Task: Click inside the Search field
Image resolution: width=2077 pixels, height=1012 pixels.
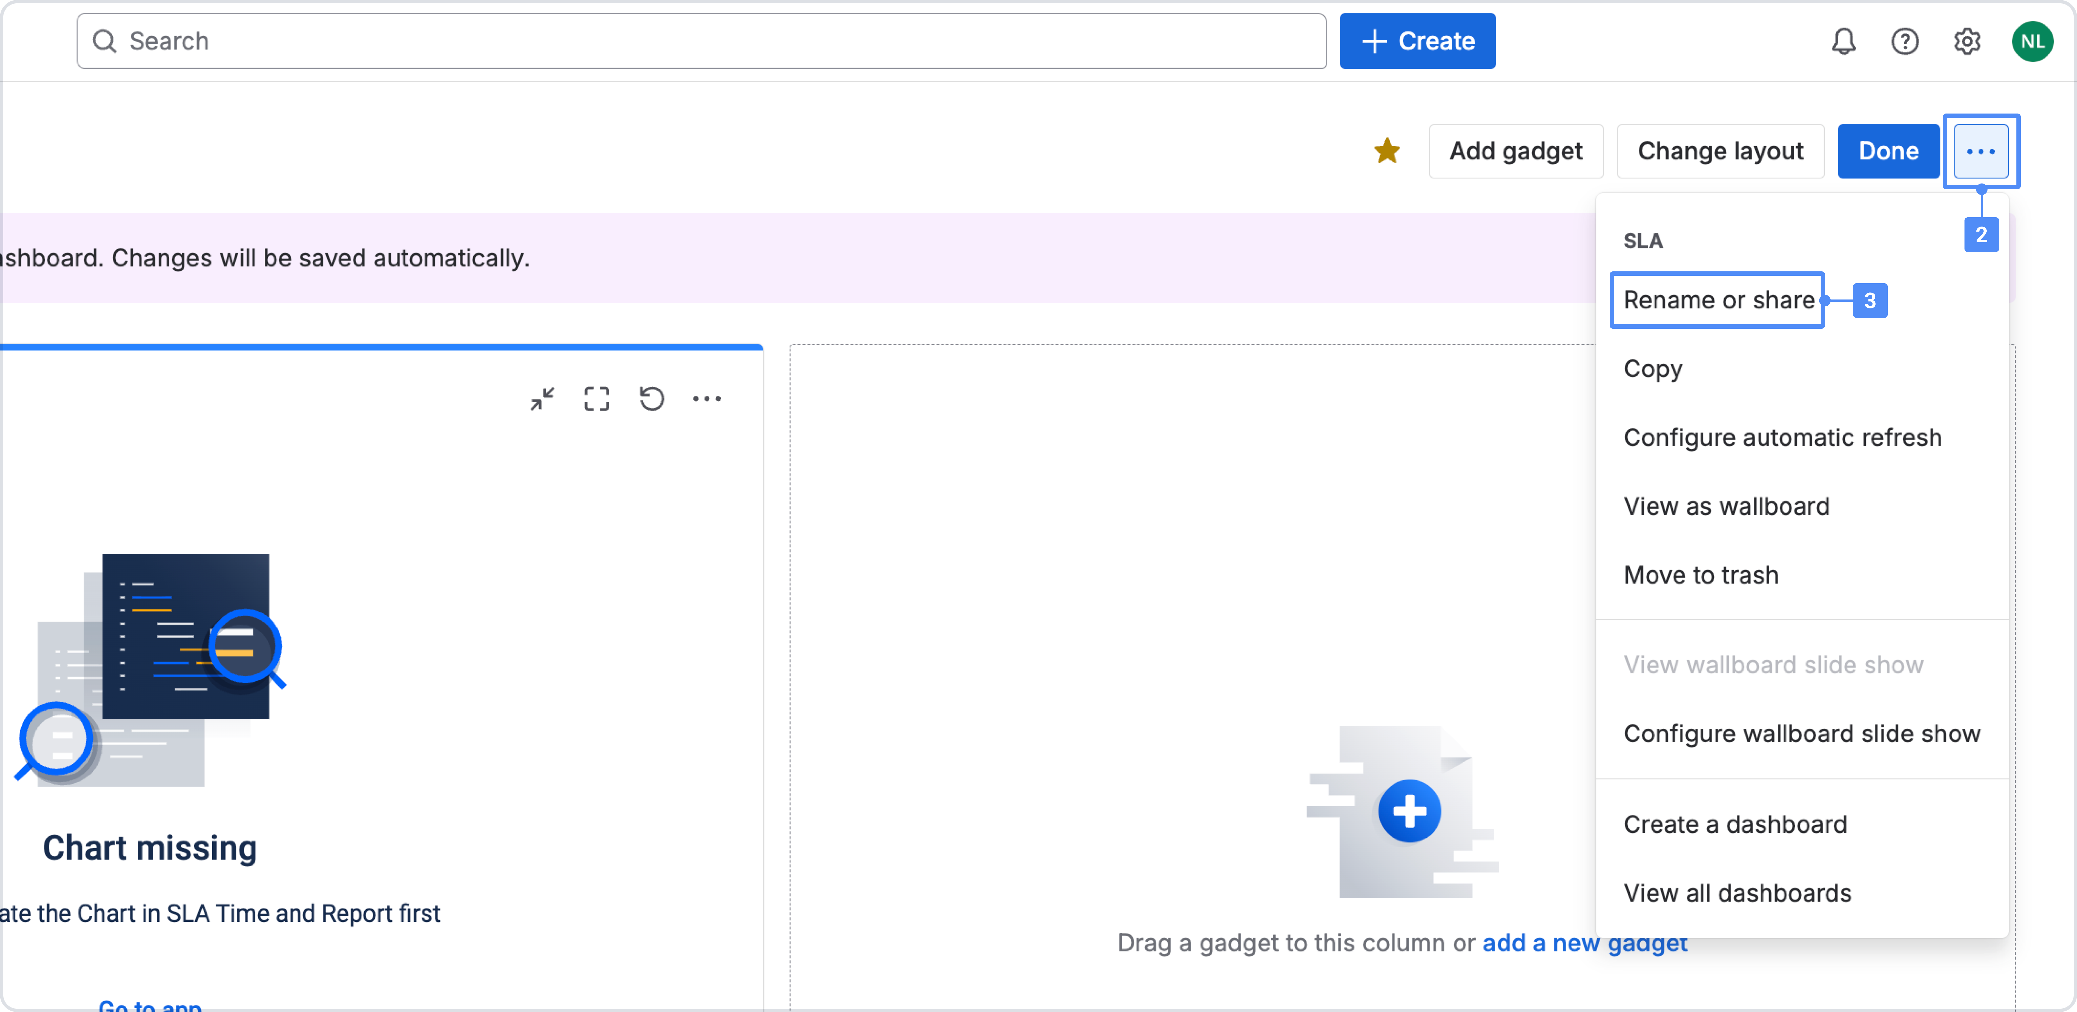Action: [x=323, y=41]
